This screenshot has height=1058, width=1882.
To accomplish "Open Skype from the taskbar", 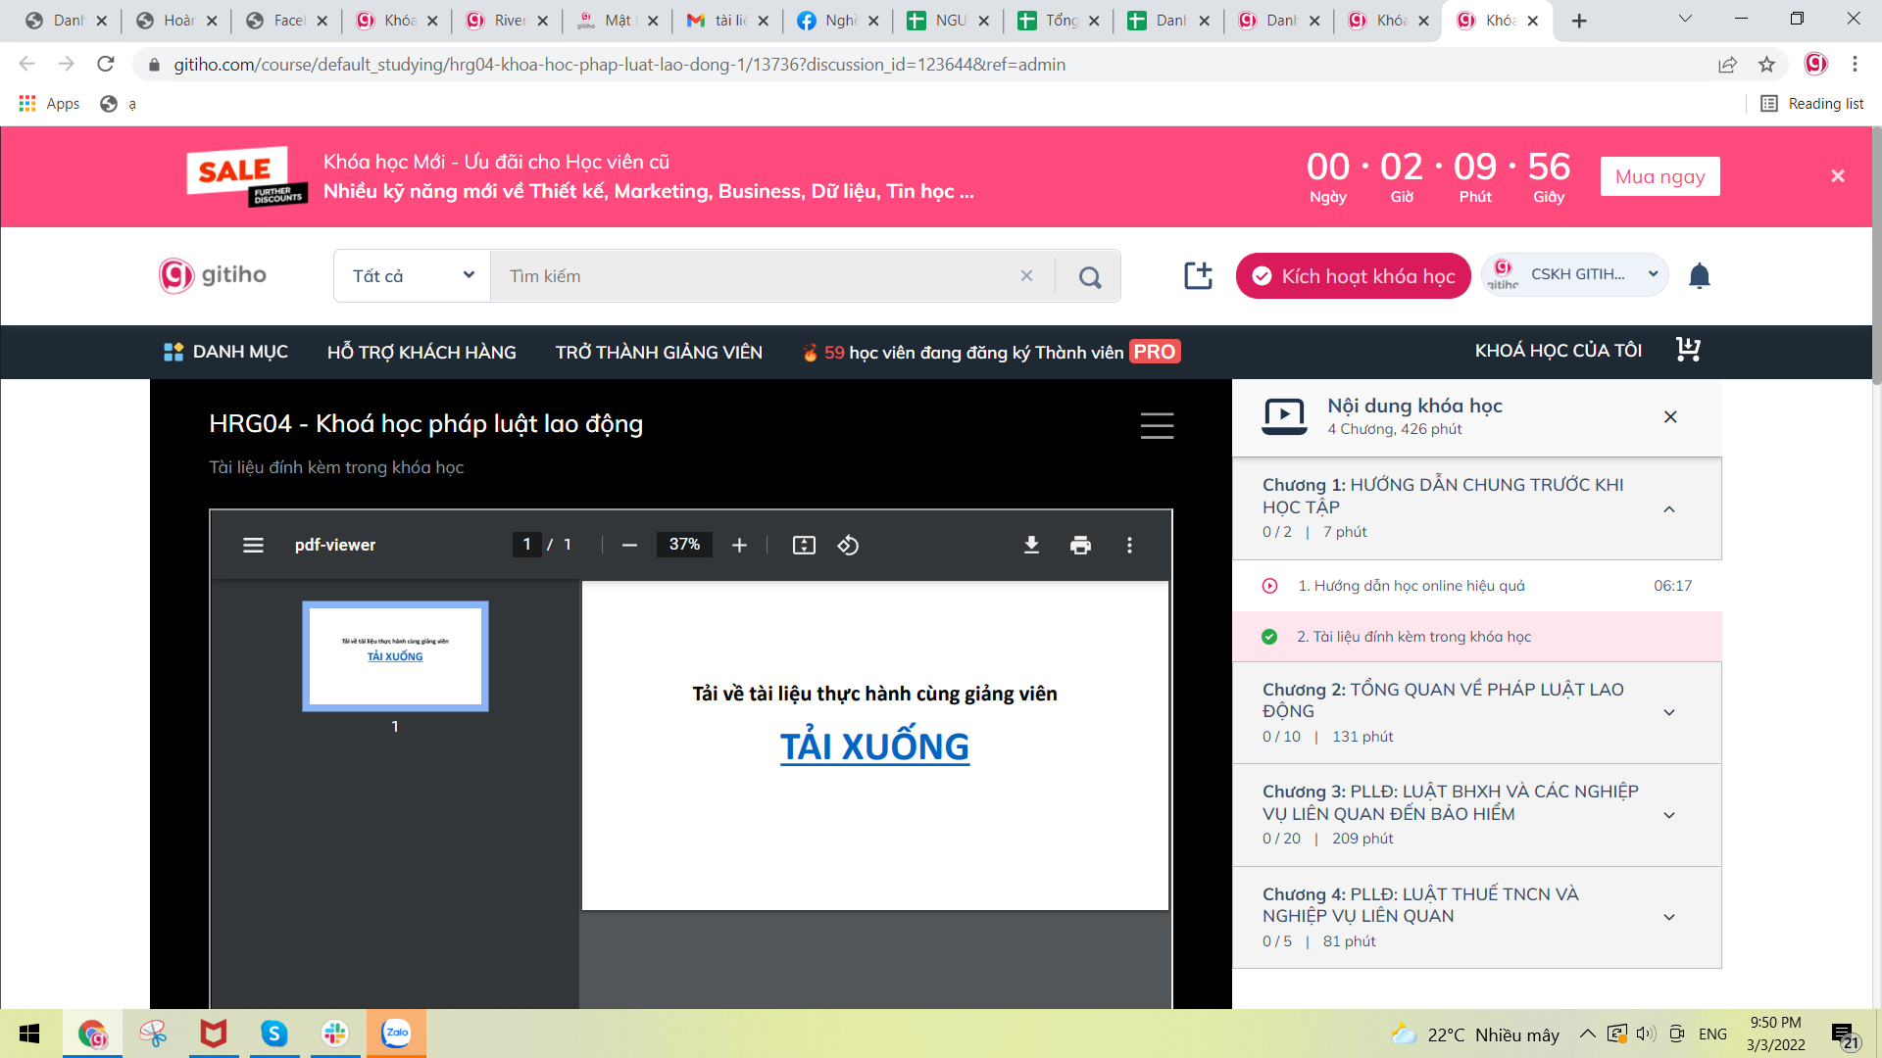I will (x=273, y=1034).
